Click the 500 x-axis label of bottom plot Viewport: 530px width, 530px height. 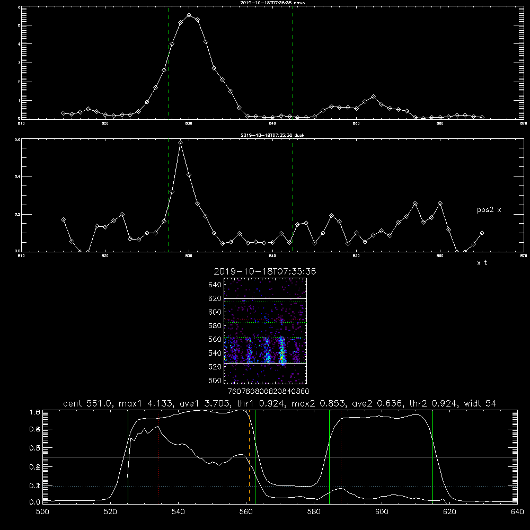click(x=42, y=512)
